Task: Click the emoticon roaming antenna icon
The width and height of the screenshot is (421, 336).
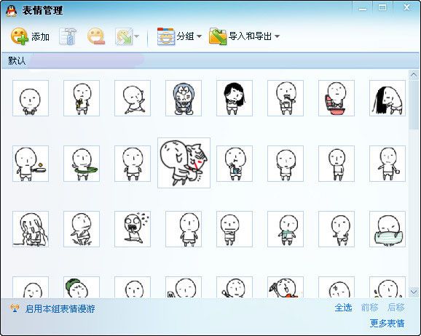Action: coord(15,308)
